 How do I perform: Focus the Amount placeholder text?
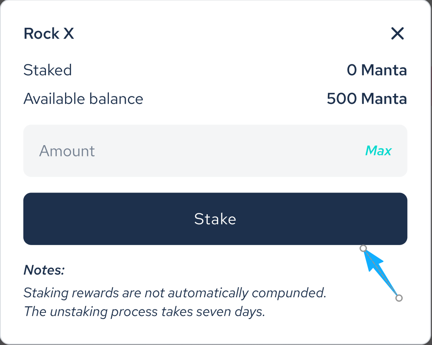click(67, 151)
